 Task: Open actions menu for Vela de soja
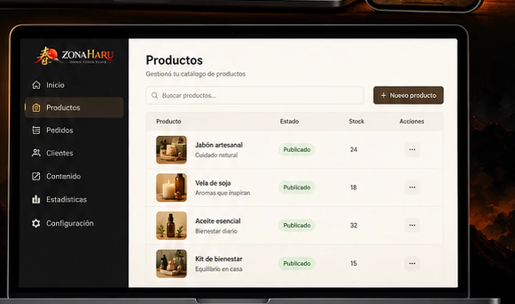(412, 187)
